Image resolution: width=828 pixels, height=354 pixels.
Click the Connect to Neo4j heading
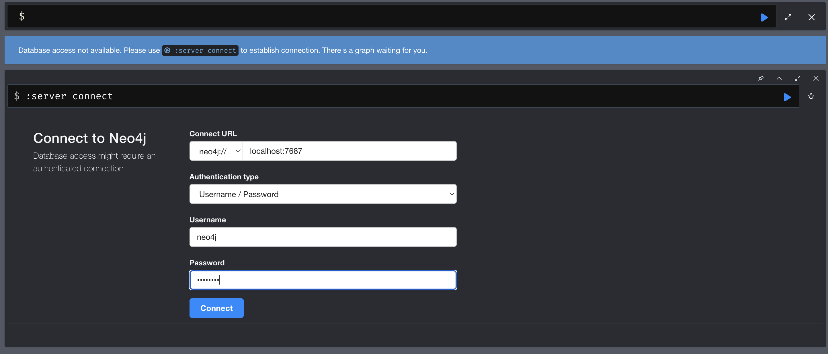pos(90,138)
